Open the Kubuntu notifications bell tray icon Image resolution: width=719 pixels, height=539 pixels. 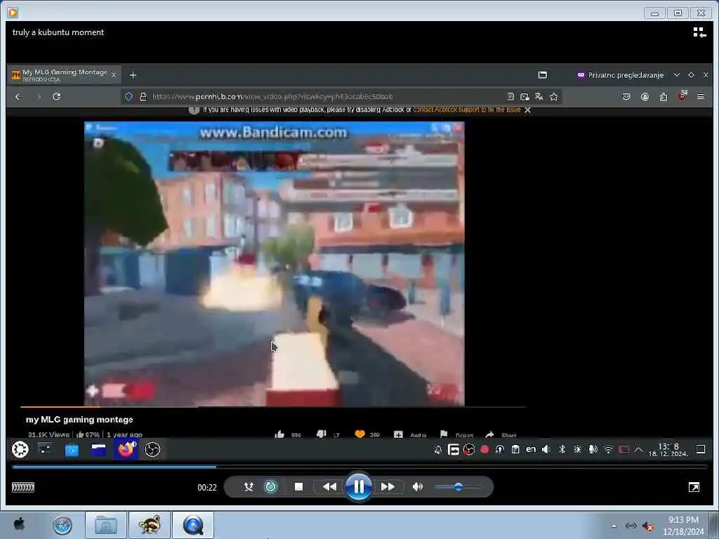[x=438, y=450]
